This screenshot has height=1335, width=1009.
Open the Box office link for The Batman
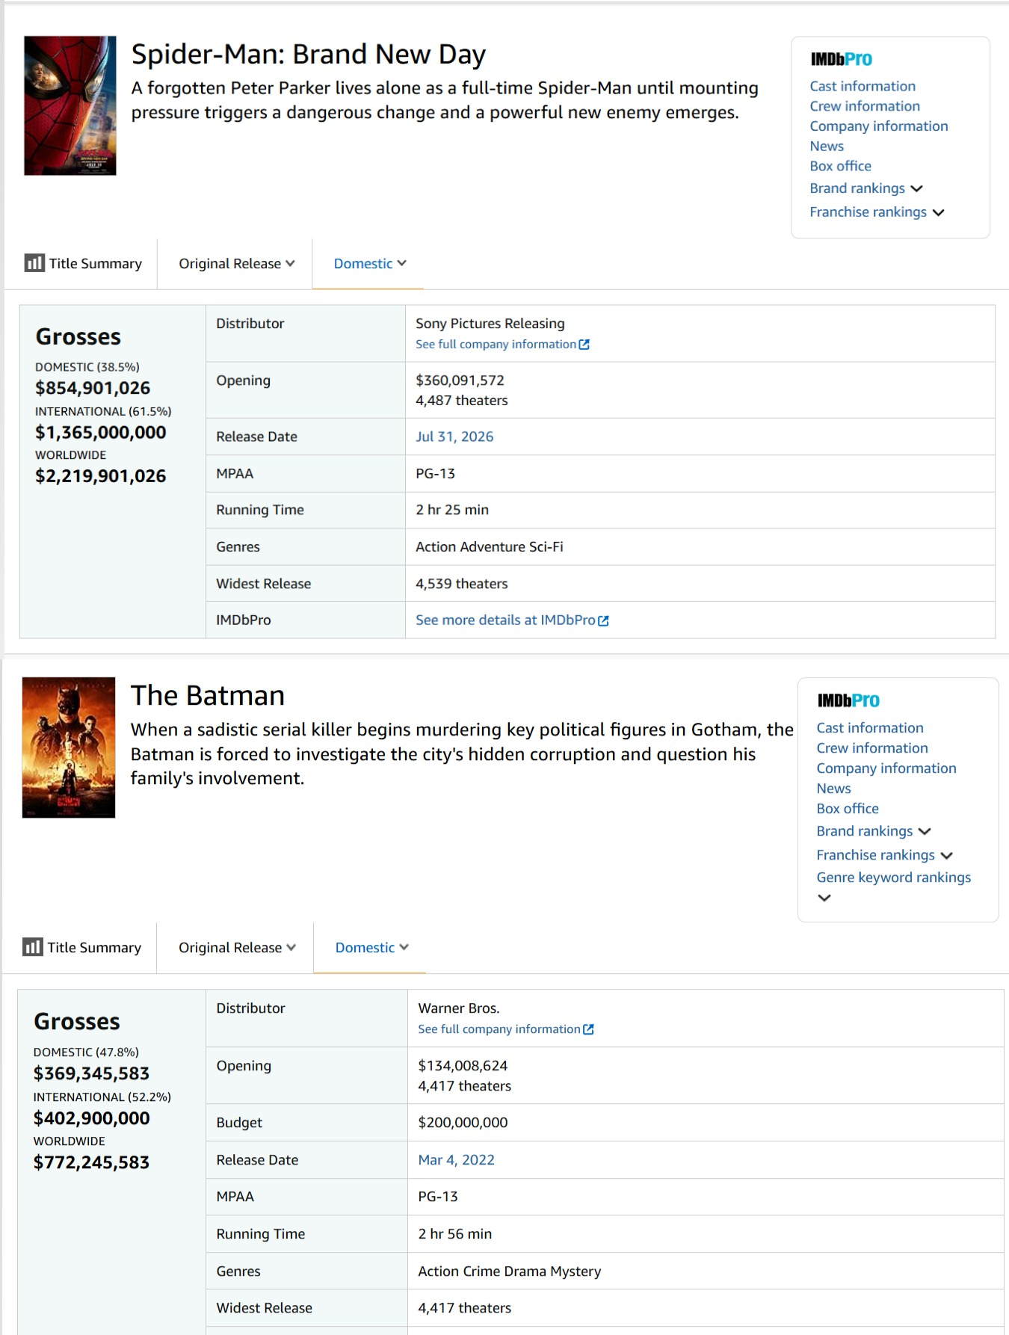click(x=848, y=809)
